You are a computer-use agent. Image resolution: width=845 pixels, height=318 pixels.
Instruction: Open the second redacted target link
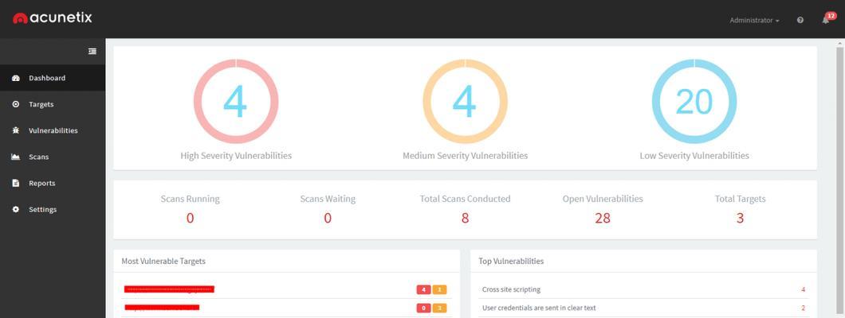162,308
